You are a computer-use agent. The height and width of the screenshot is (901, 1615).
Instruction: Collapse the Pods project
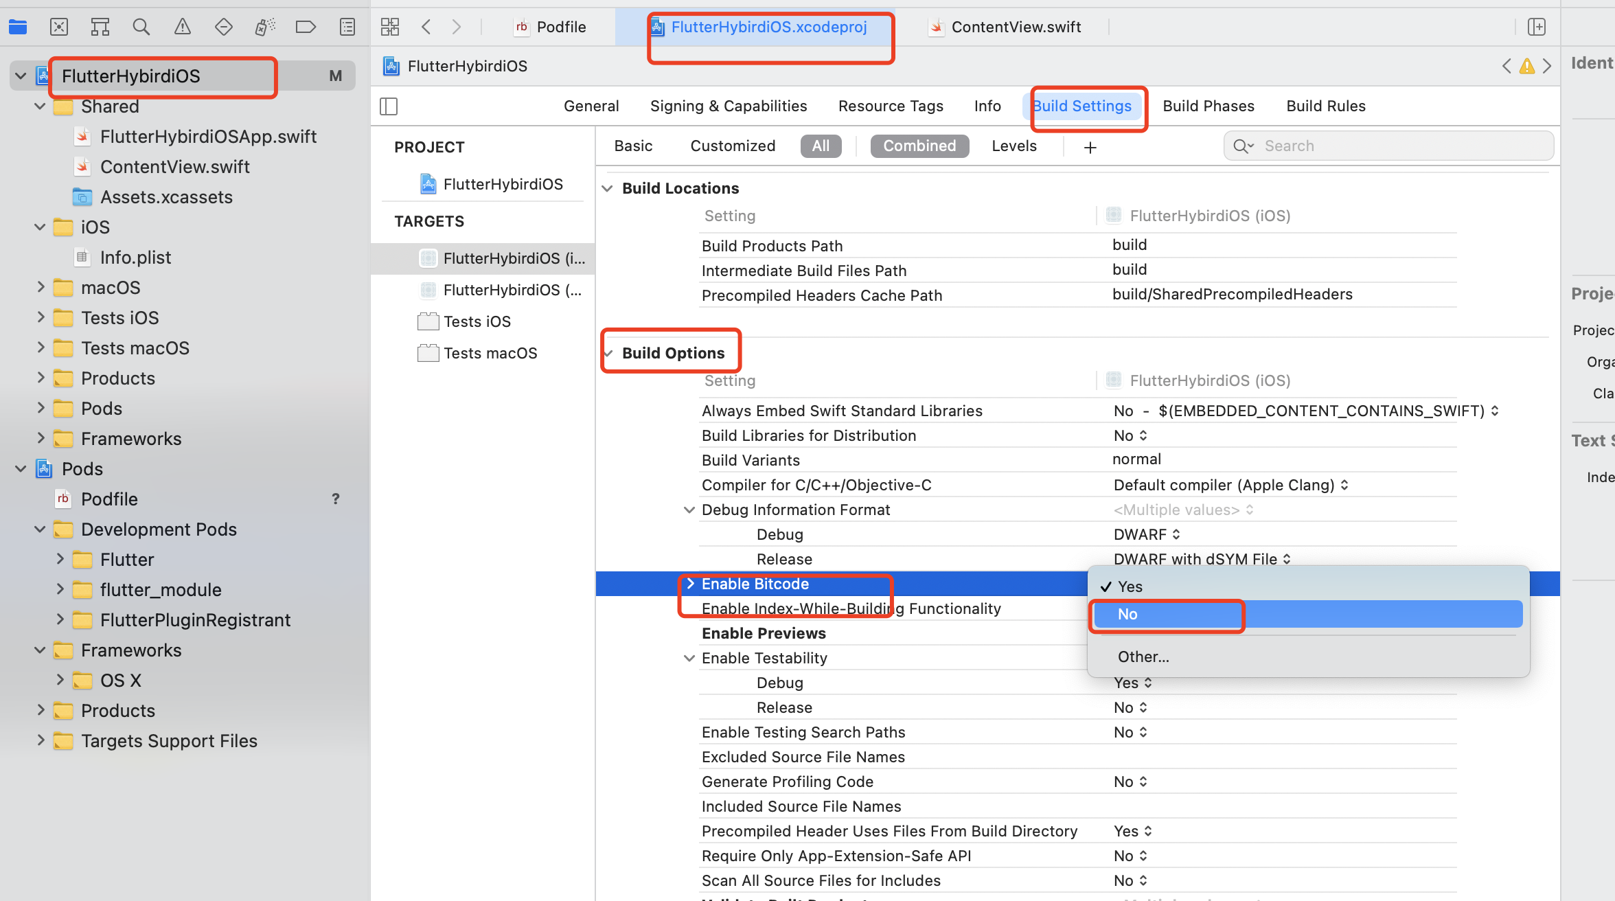(21, 469)
